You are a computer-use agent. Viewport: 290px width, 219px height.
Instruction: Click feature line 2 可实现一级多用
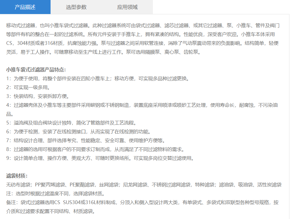pos(28,87)
